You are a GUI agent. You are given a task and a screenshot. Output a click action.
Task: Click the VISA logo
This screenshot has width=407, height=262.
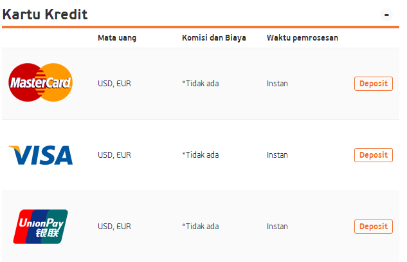(x=41, y=155)
